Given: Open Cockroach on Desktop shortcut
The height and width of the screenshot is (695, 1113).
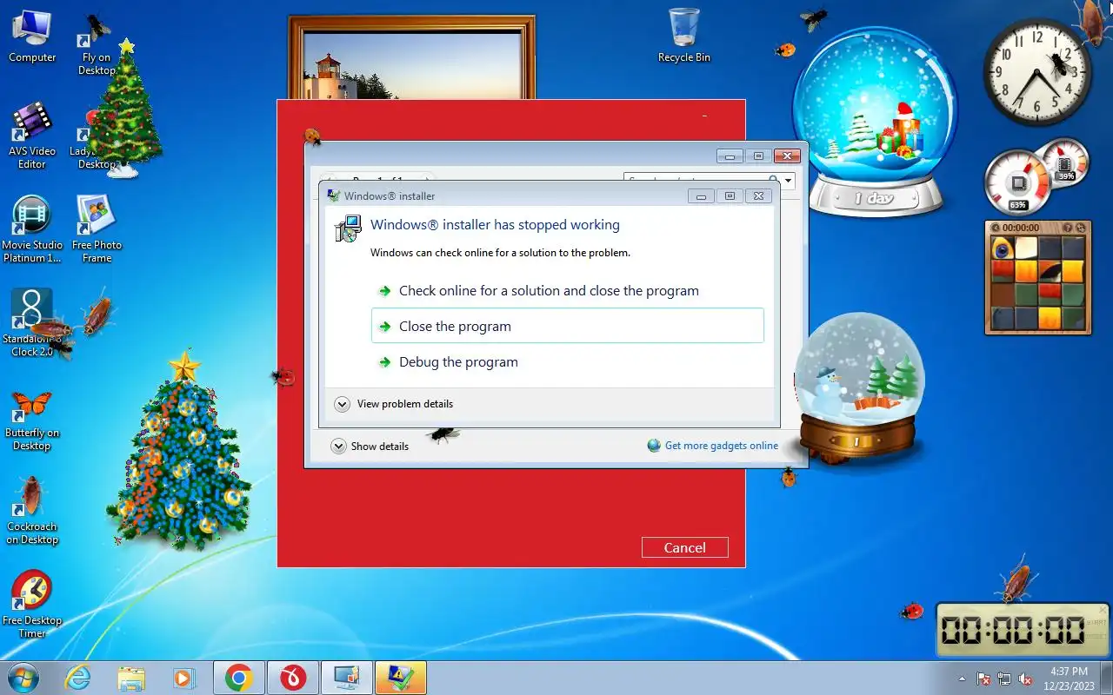Looking at the screenshot, I should (x=32, y=513).
